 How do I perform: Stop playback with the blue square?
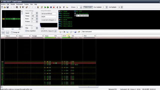click(51, 7)
